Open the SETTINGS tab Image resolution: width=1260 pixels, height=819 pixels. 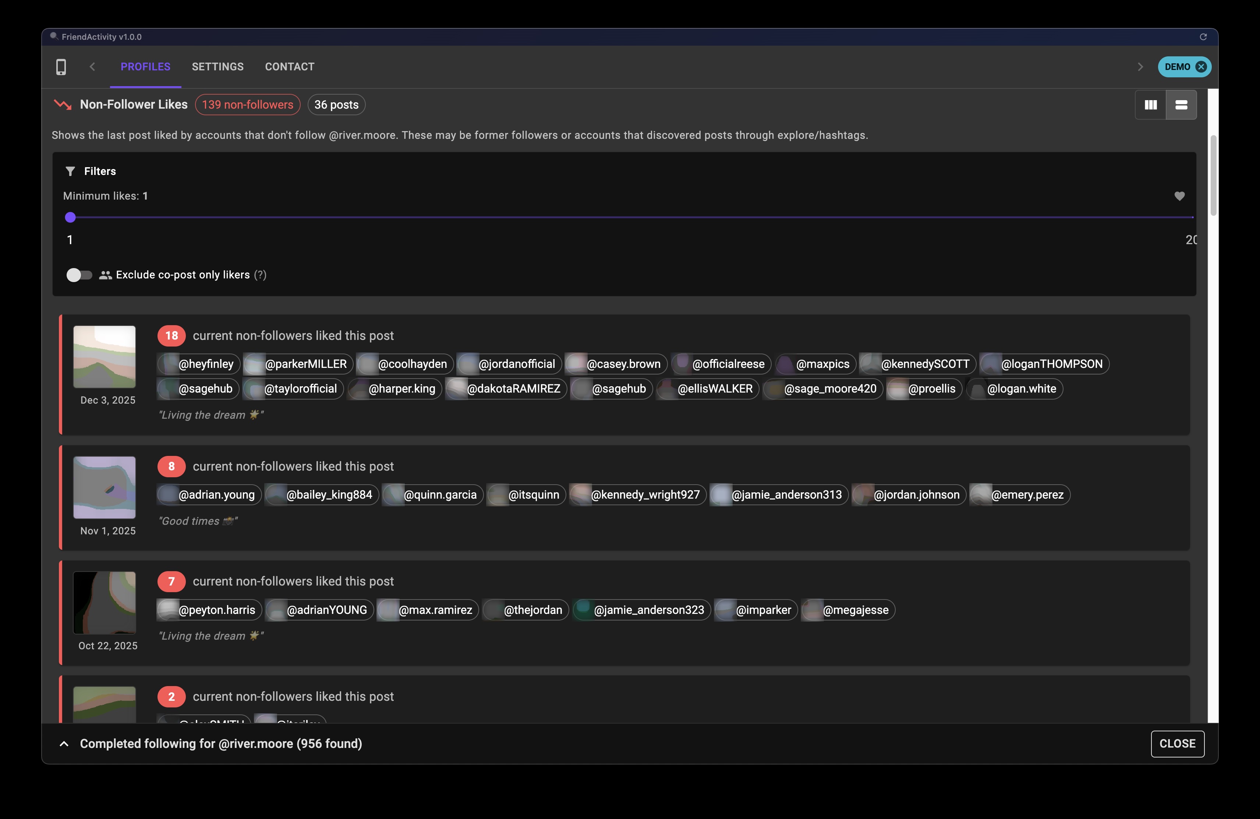click(x=217, y=67)
